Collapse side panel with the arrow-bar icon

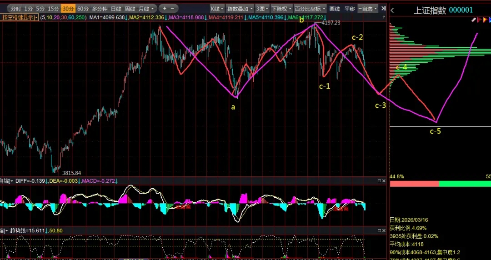[x=383, y=8]
